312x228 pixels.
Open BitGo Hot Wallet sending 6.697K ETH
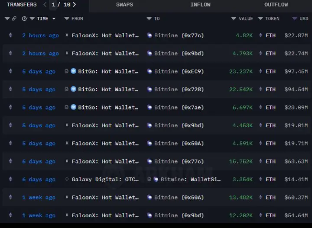(x=108, y=107)
